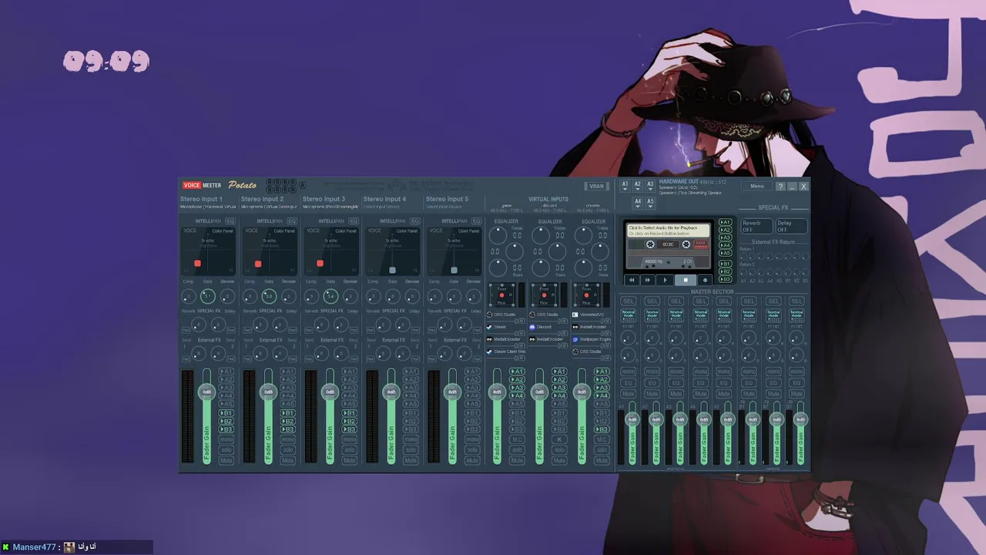Select the last master bus with SEL
Viewport: 986px width, 555px height.
pos(797,301)
